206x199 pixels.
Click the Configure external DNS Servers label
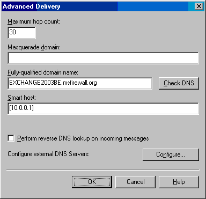click(x=48, y=154)
